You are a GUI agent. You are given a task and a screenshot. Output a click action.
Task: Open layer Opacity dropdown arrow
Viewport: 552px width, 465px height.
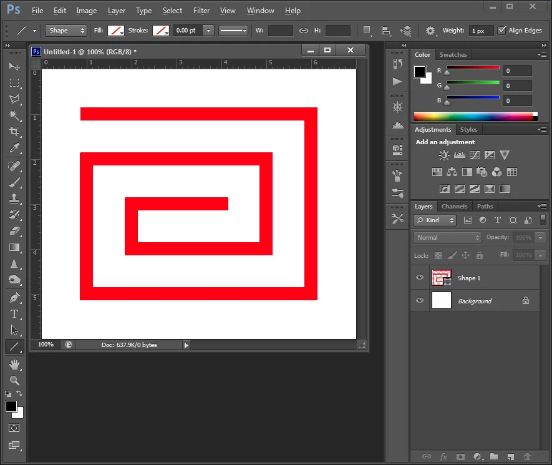[540, 238]
